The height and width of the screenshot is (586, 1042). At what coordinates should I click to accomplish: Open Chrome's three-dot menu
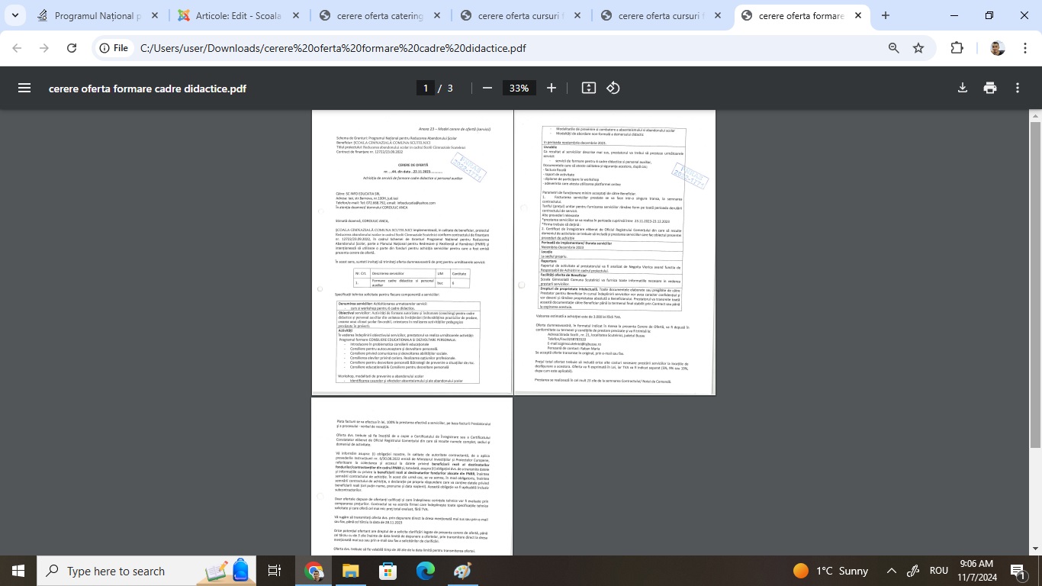coord(1024,48)
